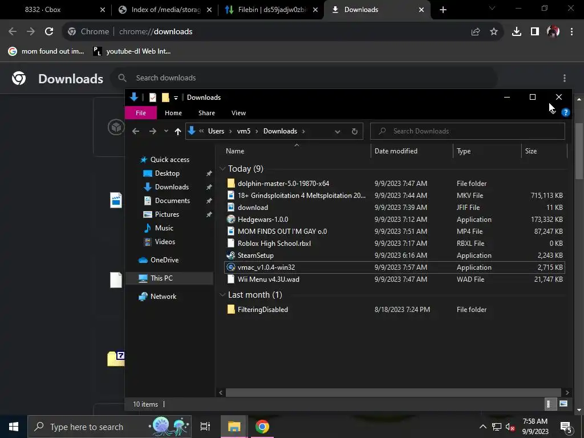This screenshot has height=438, width=584.
Task: Toggle the Chrome side panel icon
Action: tap(535, 32)
